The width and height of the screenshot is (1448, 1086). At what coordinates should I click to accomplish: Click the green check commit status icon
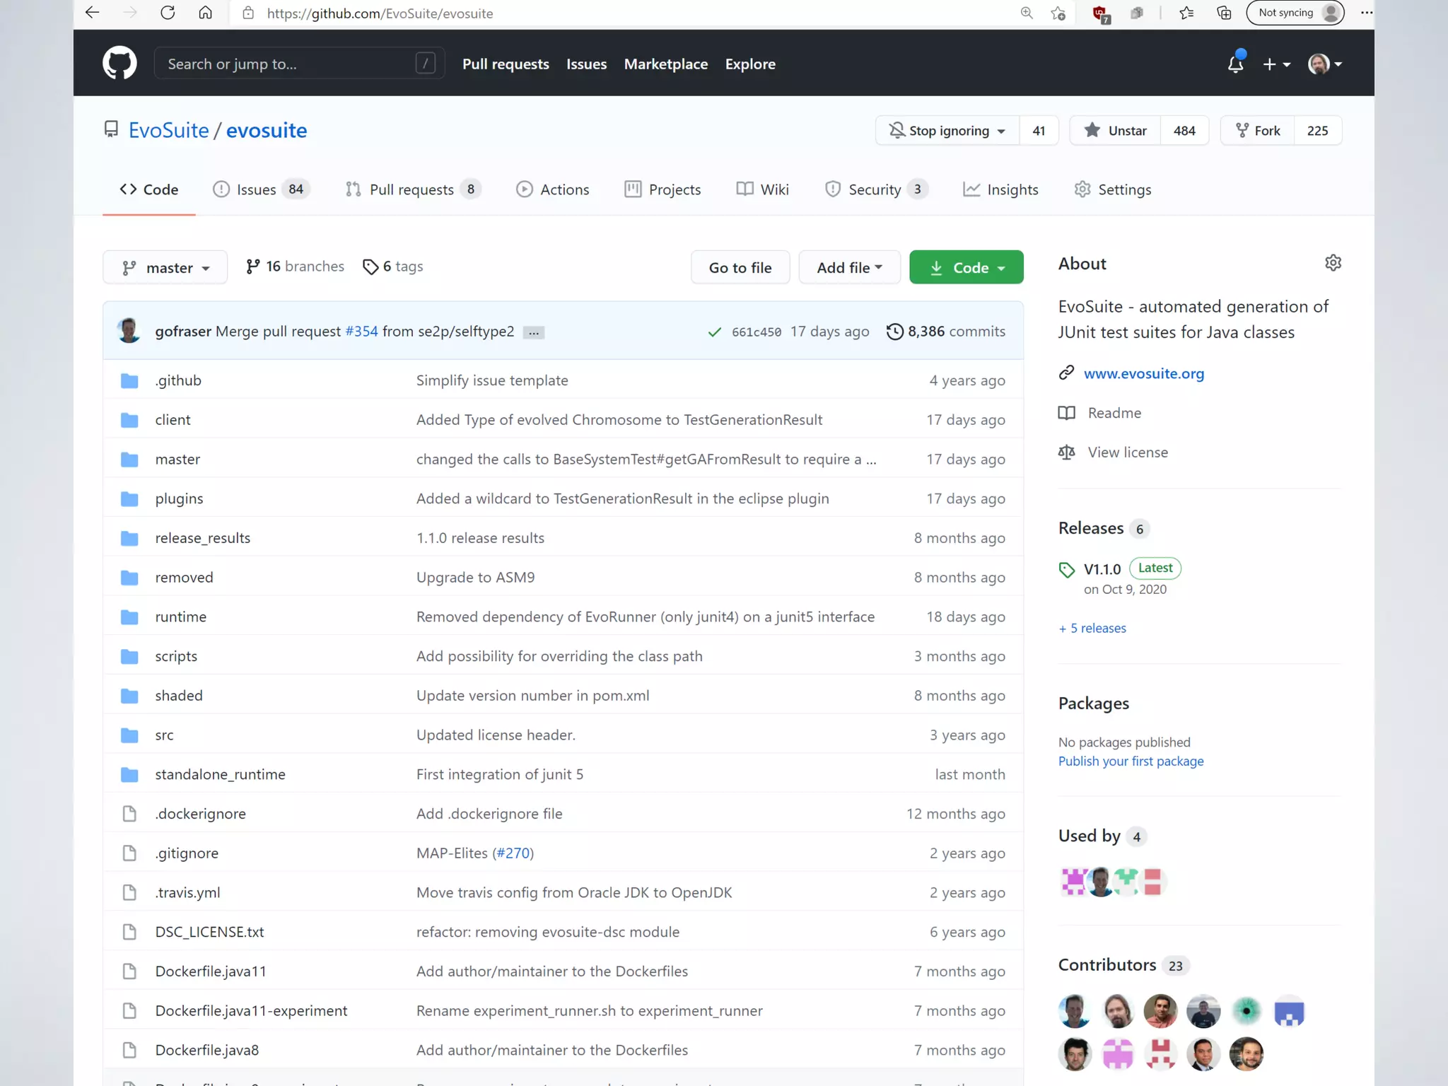coord(715,332)
